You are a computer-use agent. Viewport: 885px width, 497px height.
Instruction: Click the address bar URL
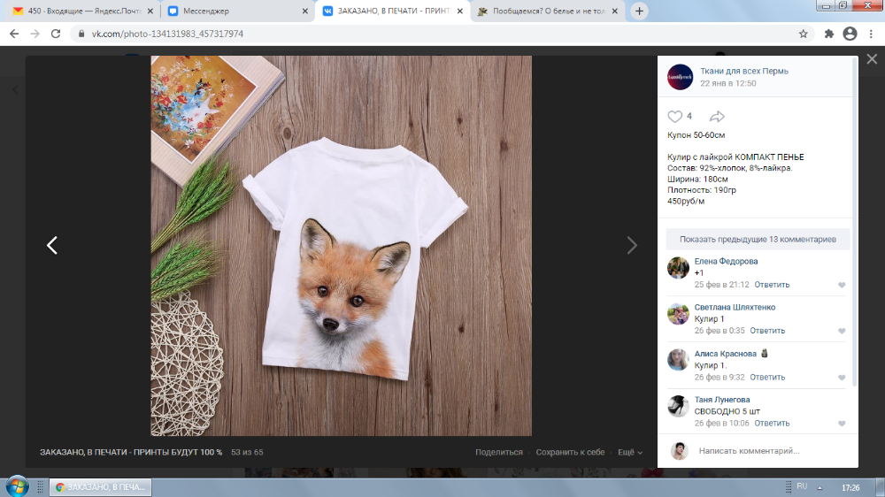pyautogui.click(x=167, y=34)
